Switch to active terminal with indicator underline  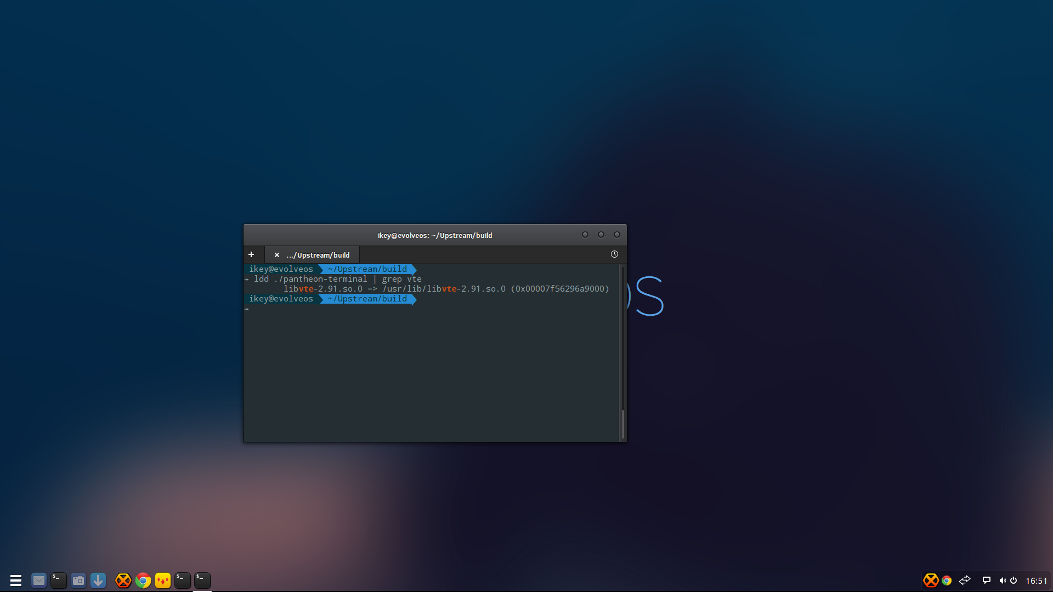pyautogui.click(x=202, y=580)
